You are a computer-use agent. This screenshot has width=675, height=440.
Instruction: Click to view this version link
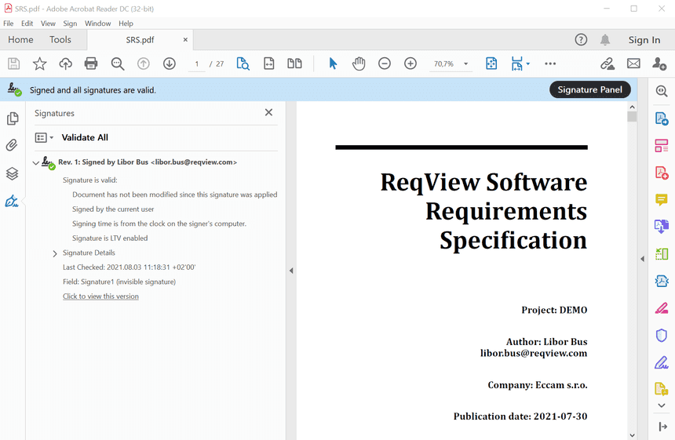(x=100, y=296)
